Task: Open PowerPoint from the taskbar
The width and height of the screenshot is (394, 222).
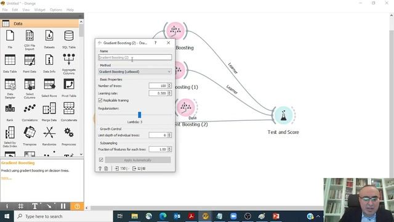Action: (276, 216)
